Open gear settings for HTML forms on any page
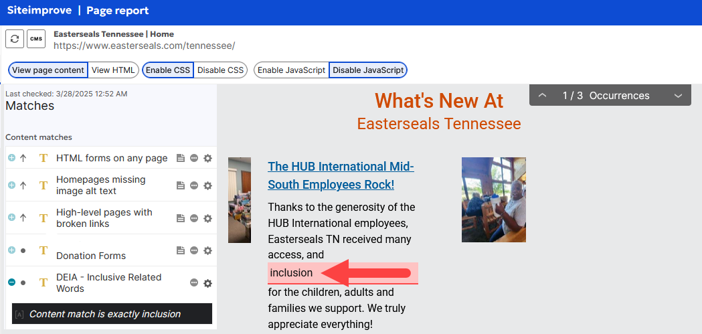 coord(207,158)
